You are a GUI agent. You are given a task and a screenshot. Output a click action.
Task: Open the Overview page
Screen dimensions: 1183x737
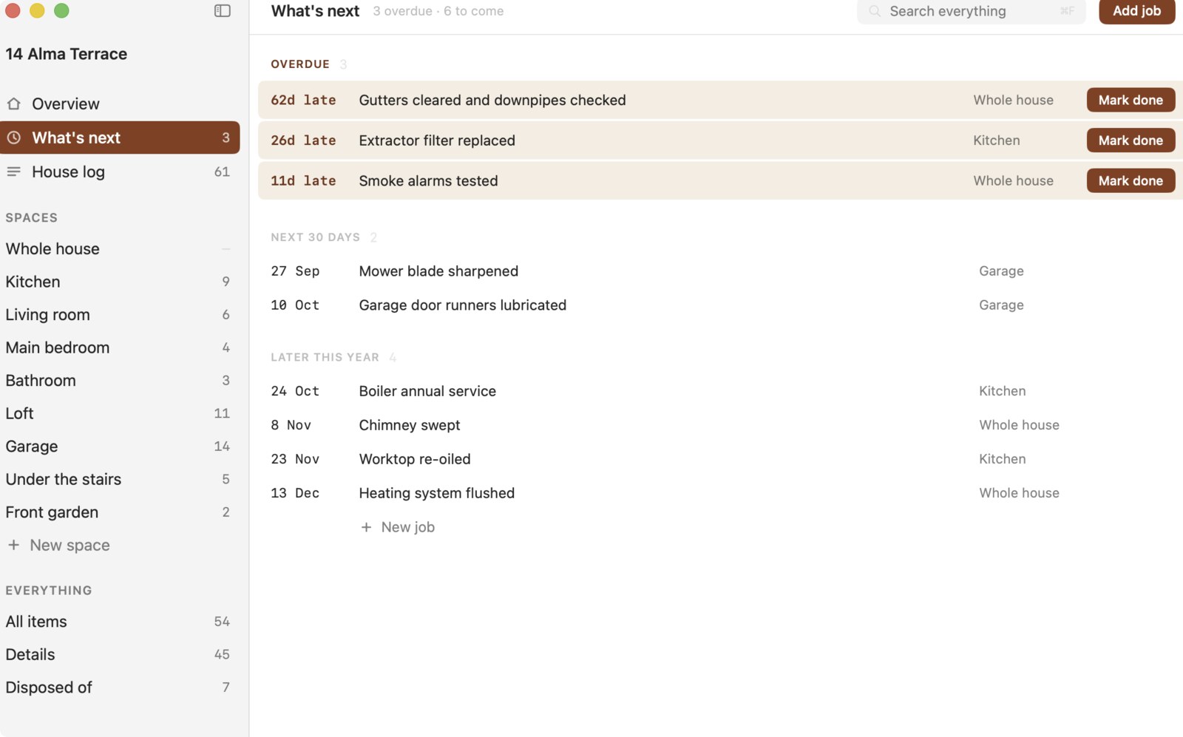pyautogui.click(x=120, y=103)
